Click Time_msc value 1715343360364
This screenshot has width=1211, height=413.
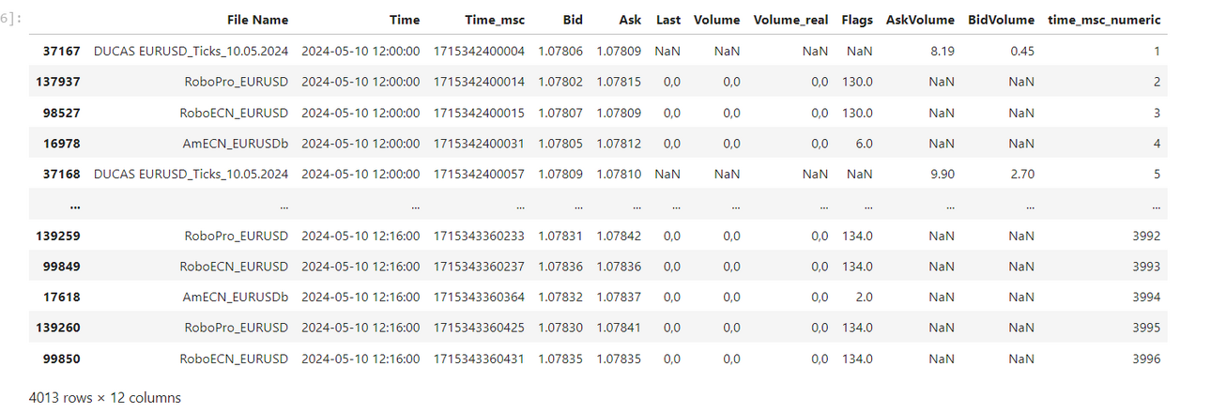pos(480,297)
